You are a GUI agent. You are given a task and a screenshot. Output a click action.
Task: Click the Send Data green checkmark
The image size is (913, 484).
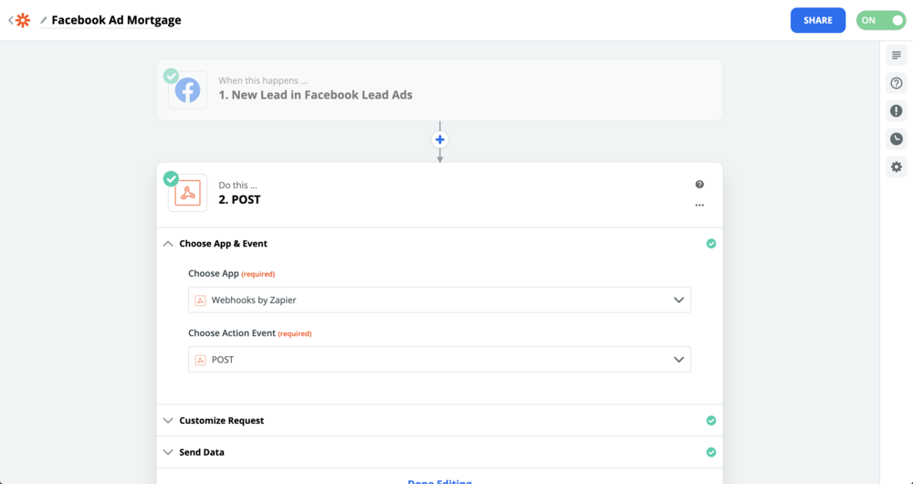tap(711, 452)
